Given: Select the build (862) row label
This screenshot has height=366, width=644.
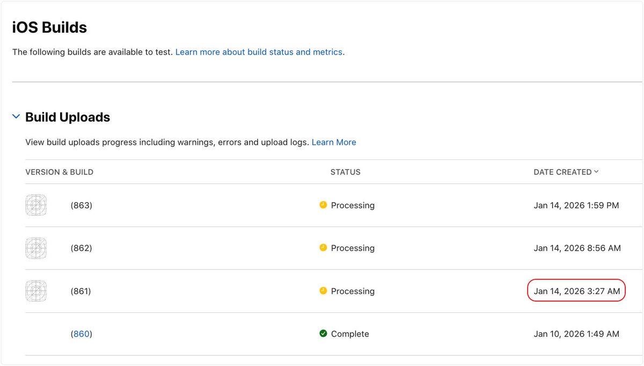Looking at the screenshot, I should point(81,248).
